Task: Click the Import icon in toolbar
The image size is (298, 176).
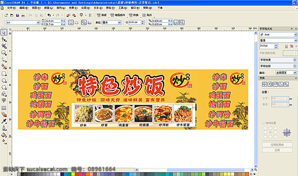Action: click(68, 15)
